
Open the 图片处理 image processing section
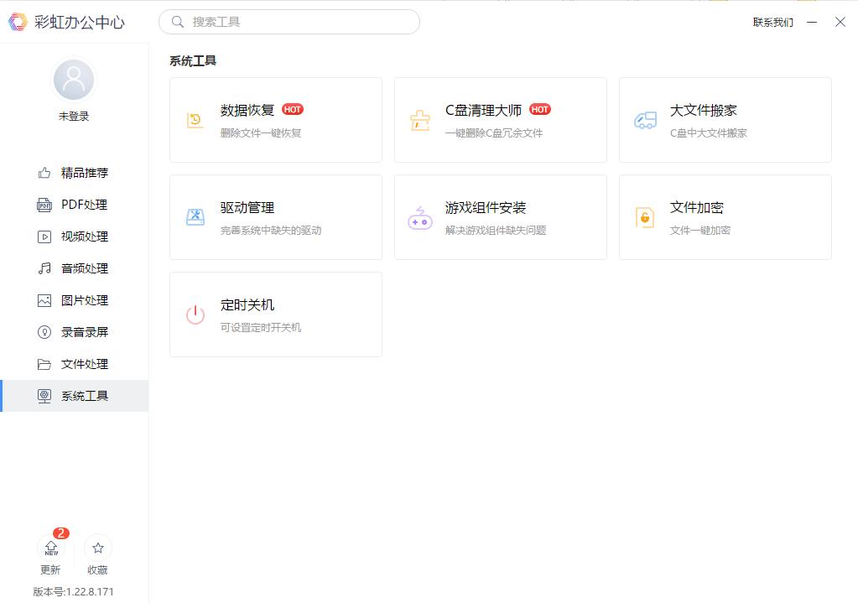click(x=74, y=300)
